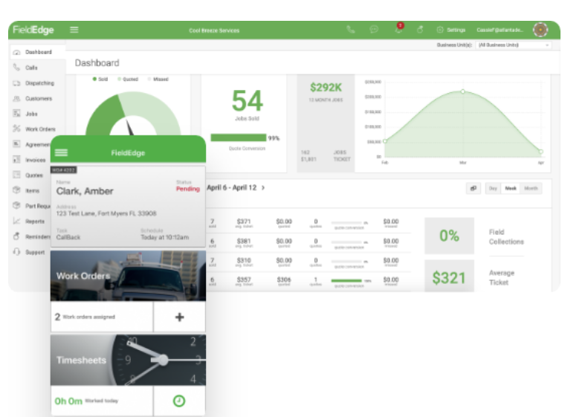
Task: Open the desktop hamburger menu beside FieldEdge logo
Action: pos(74,30)
